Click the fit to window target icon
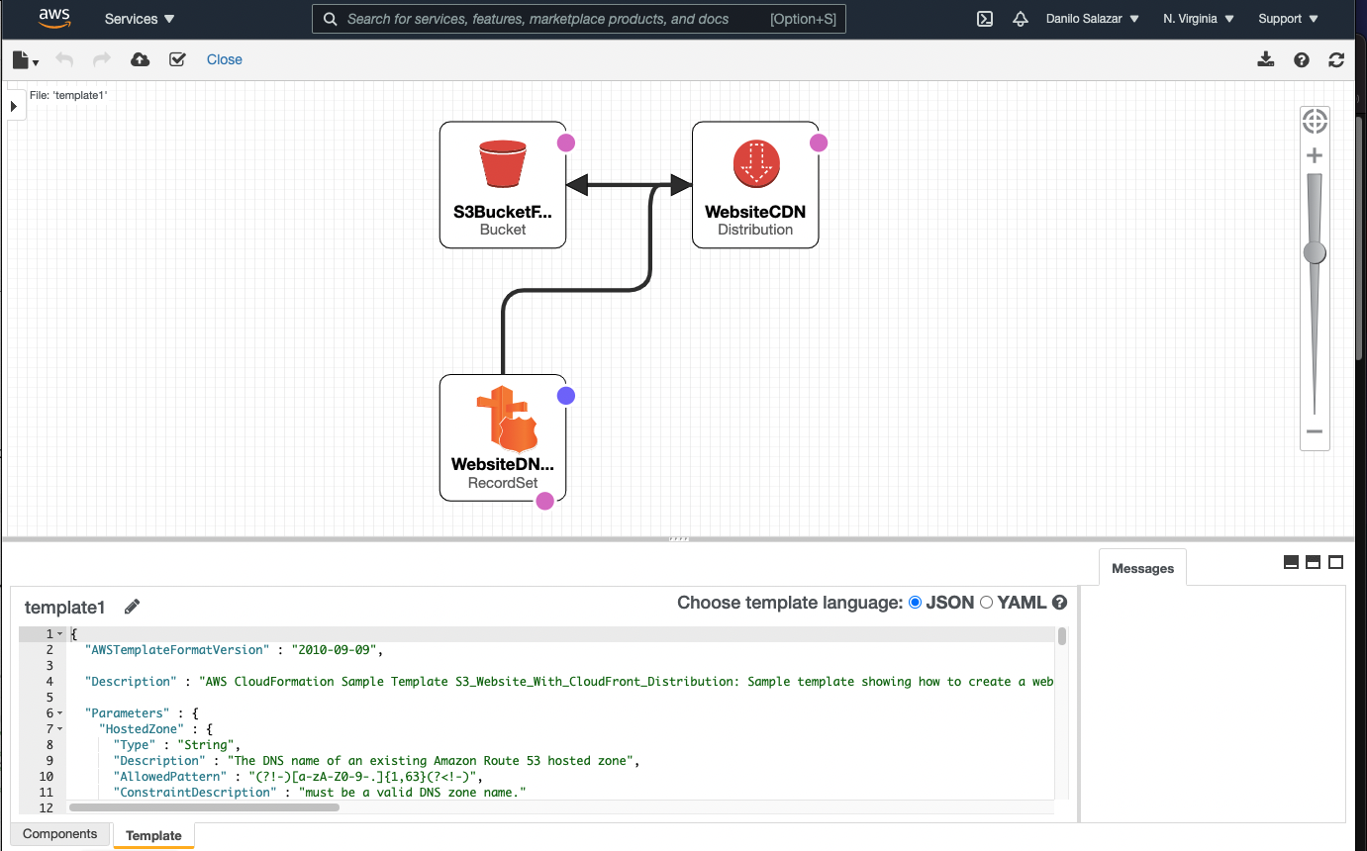Image resolution: width=1367 pixels, height=851 pixels. [x=1315, y=122]
